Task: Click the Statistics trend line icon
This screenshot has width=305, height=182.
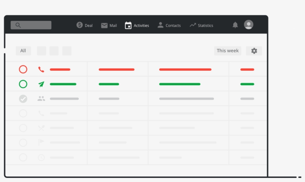Action: click(x=193, y=25)
